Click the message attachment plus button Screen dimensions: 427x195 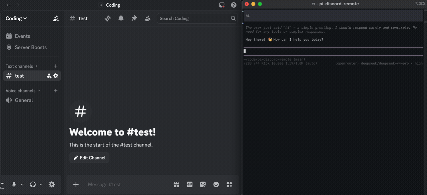tap(76, 184)
